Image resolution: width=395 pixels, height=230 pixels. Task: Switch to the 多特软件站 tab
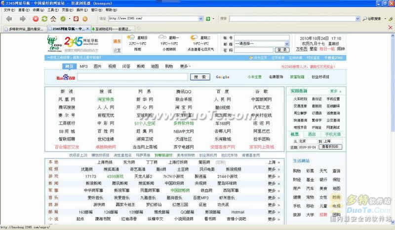point(24,29)
